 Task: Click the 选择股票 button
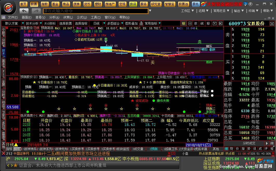point(65,24)
